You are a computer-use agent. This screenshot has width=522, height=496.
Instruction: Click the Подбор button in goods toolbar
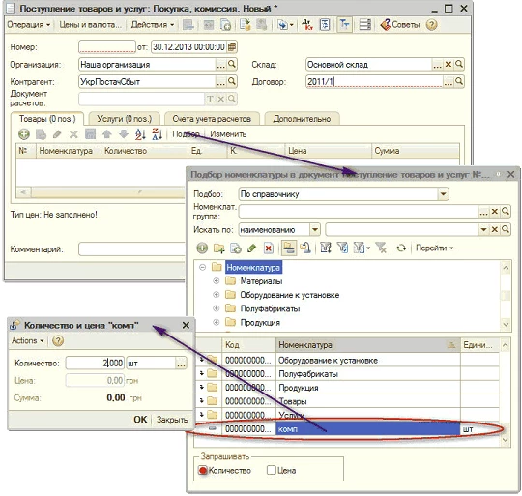tap(186, 134)
